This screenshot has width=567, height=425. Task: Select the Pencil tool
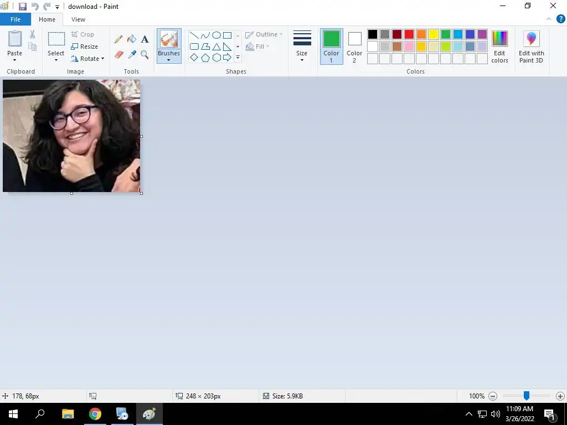click(x=118, y=39)
